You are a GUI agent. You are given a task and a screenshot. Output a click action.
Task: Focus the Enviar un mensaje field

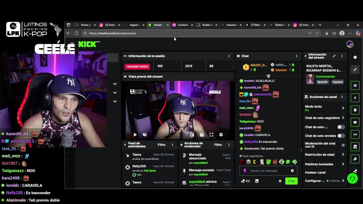(x=268, y=171)
